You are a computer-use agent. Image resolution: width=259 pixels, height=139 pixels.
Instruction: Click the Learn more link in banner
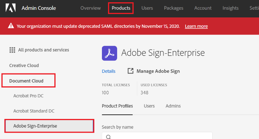click(x=196, y=26)
